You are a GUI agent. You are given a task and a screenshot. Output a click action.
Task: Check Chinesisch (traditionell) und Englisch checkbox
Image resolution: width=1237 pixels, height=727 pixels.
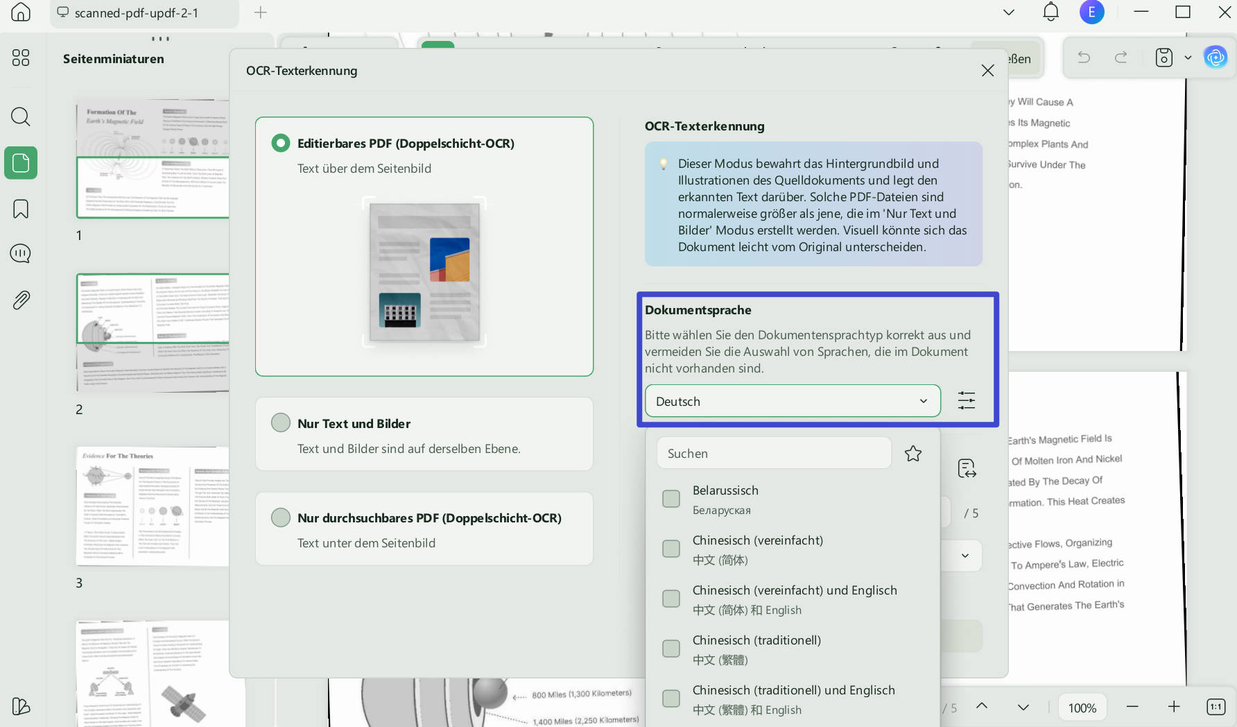[671, 699]
